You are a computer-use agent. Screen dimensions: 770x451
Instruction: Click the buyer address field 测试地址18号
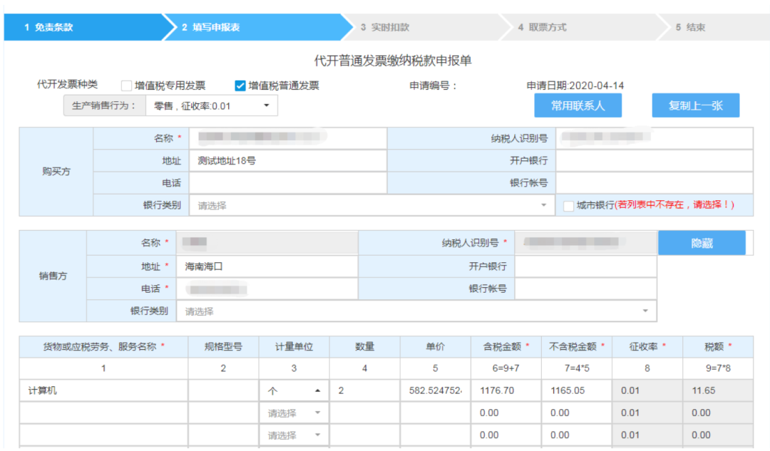pos(288,160)
